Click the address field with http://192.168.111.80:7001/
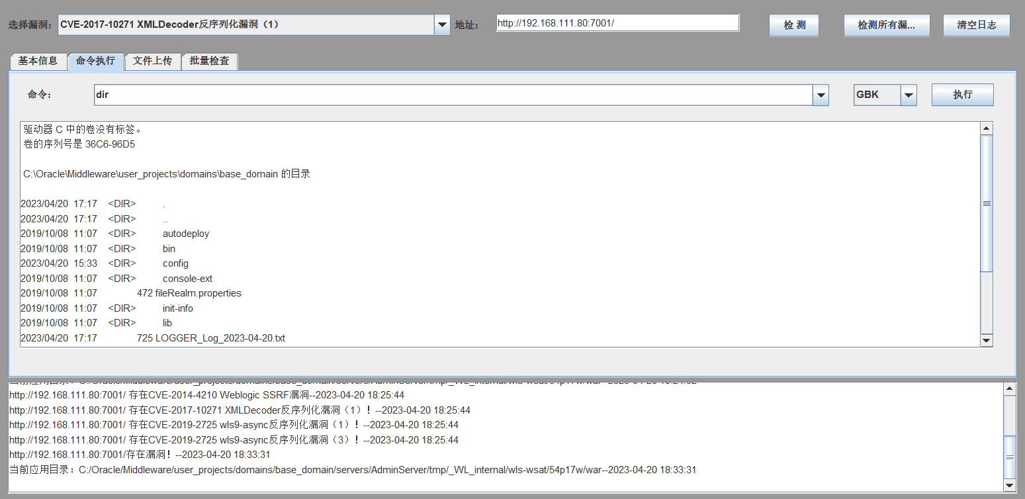 [x=617, y=23]
